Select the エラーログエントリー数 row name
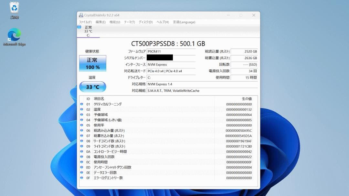The image size is (349, 196). coord(108,178)
